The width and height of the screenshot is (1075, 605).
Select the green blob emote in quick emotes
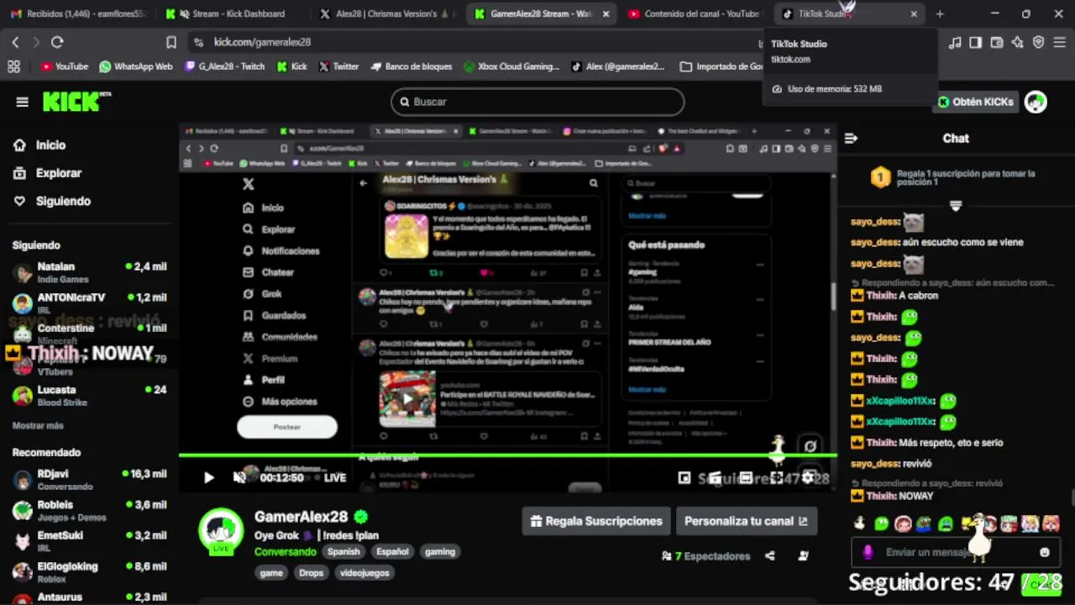coord(881,524)
